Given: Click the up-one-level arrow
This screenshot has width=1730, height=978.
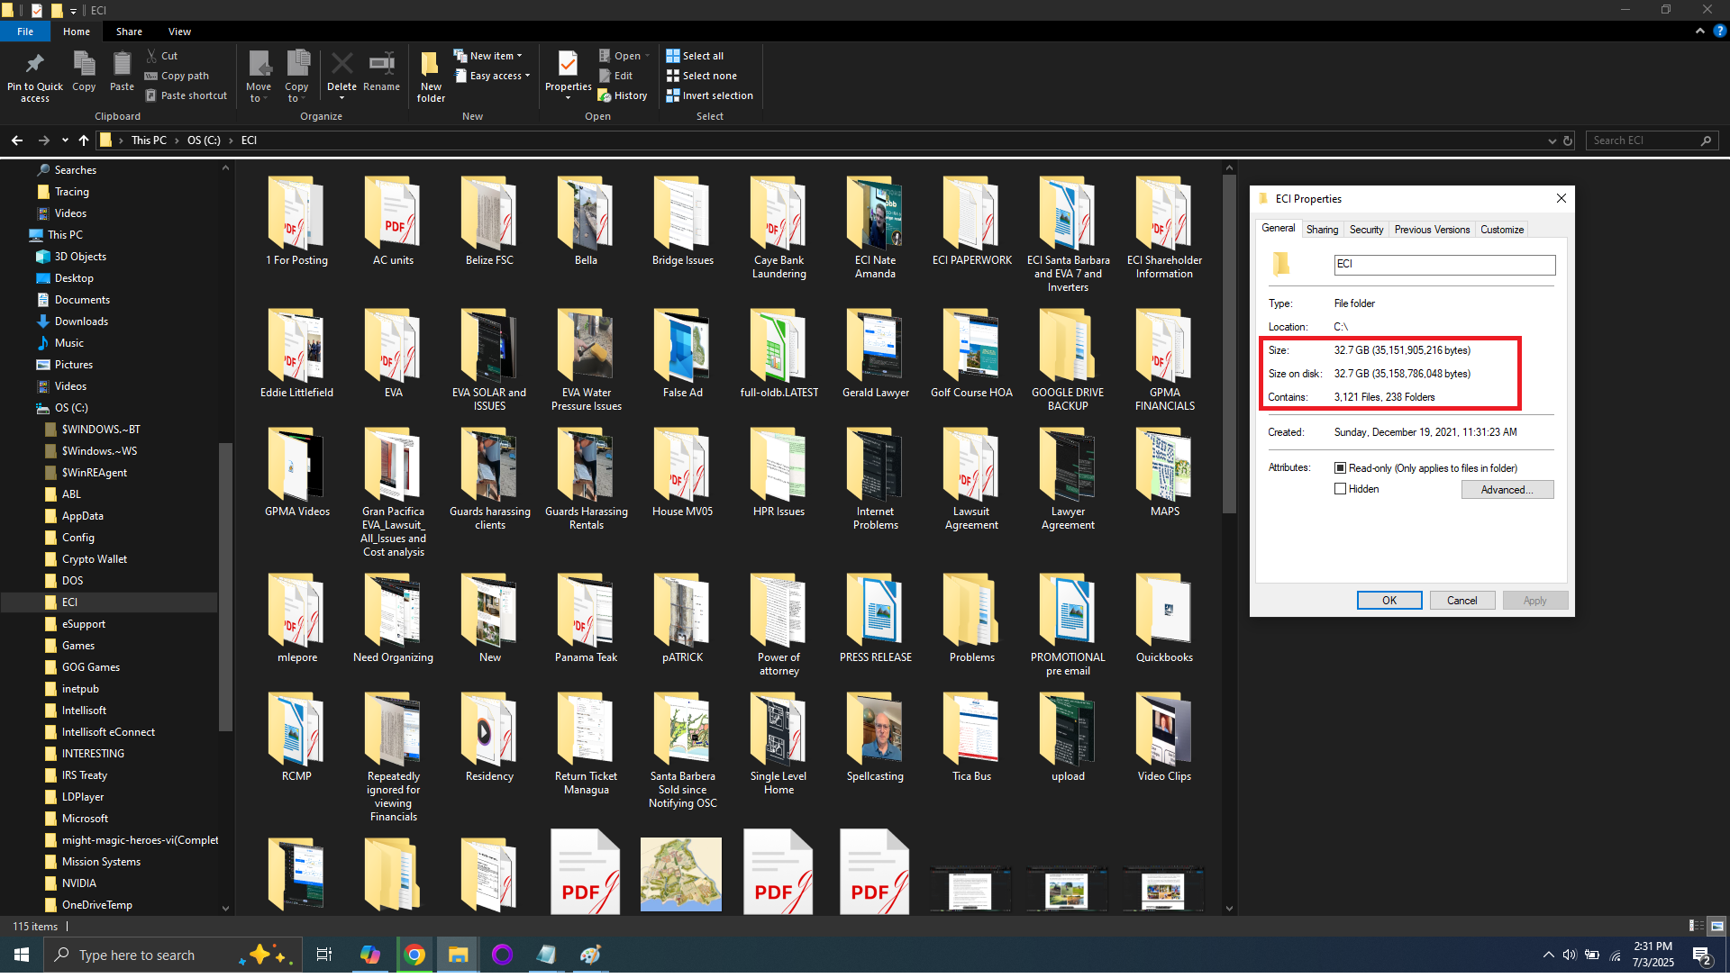Looking at the screenshot, I should point(84,140).
